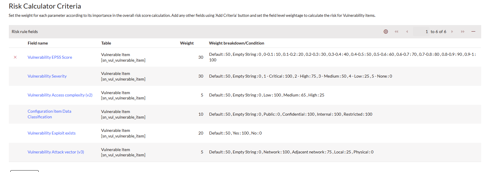Sort by Field name column header
The image size is (493, 172).
coord(38,43)
